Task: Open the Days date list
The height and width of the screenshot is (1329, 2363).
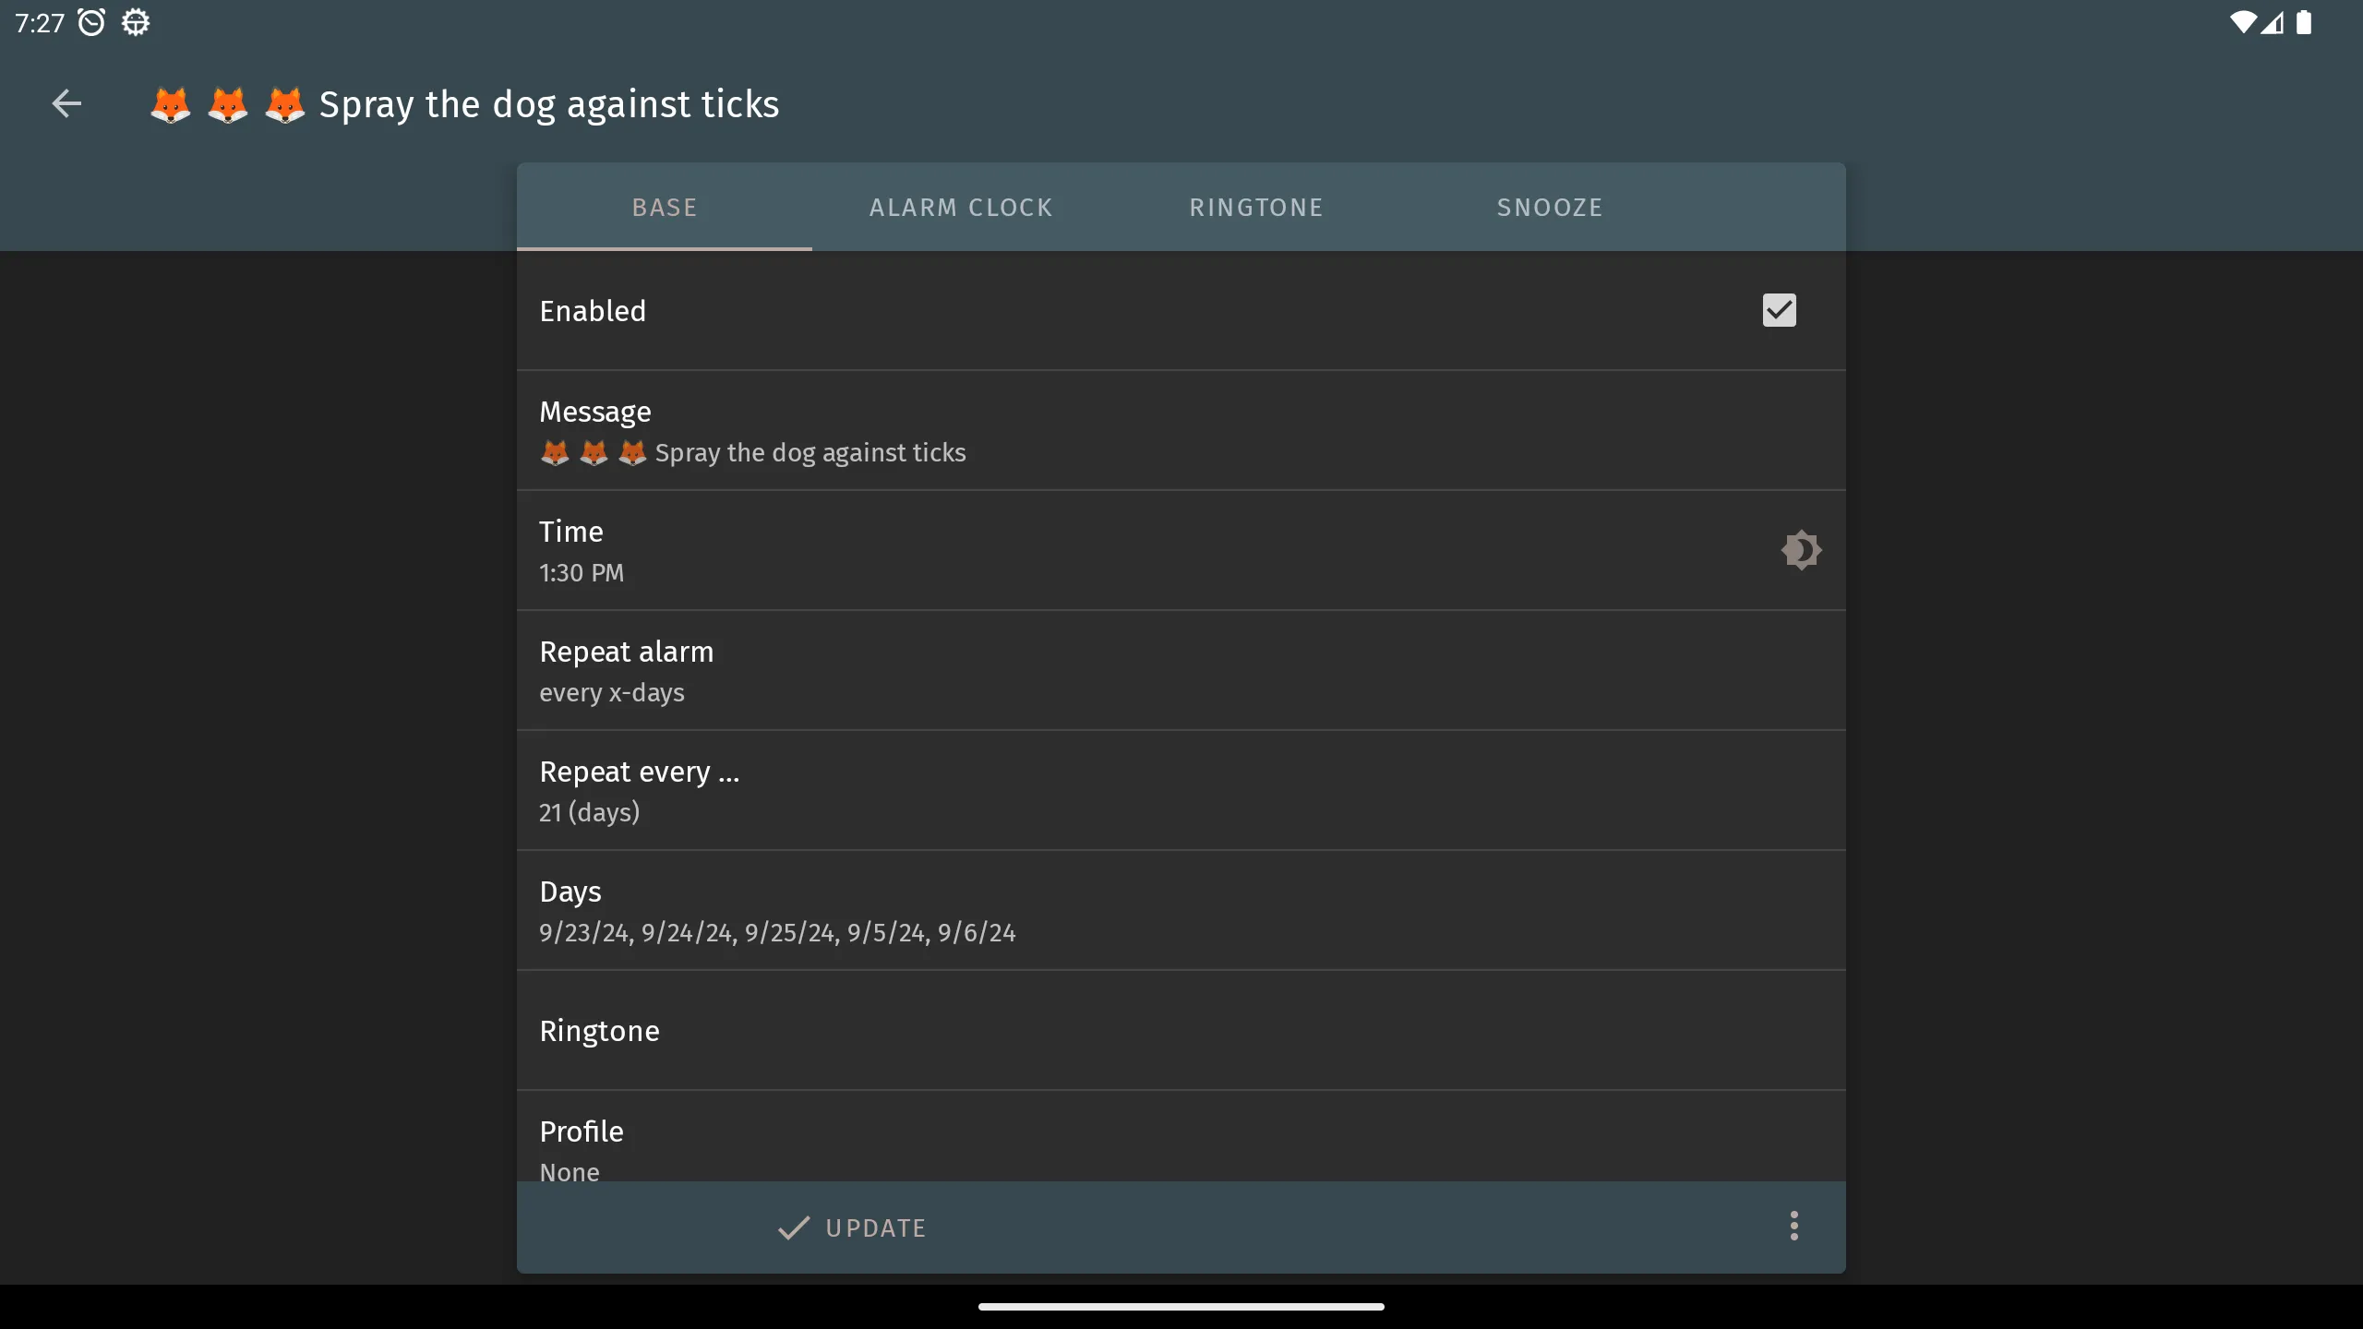Action: pyautogui.click(x=1181, y=911)
